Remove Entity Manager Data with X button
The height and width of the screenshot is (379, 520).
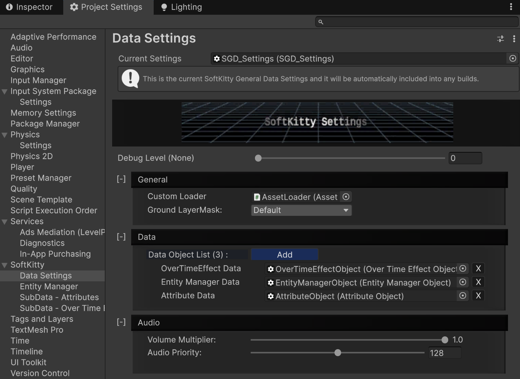[x=478, y=282]
